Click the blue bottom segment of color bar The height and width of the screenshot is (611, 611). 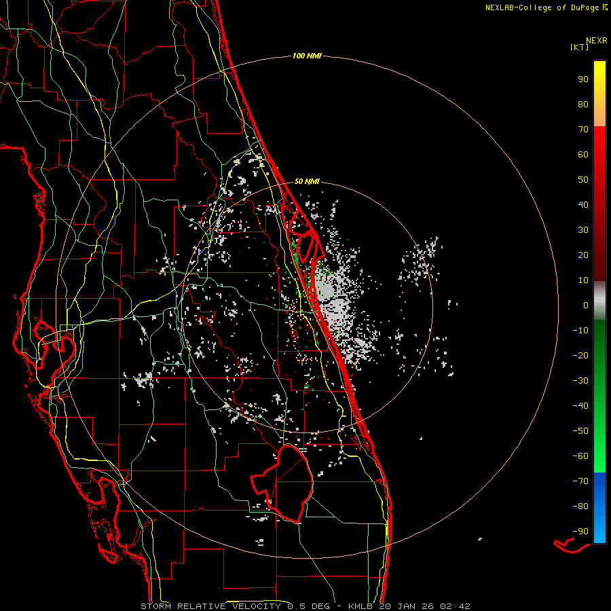click(x=599, y=508)
